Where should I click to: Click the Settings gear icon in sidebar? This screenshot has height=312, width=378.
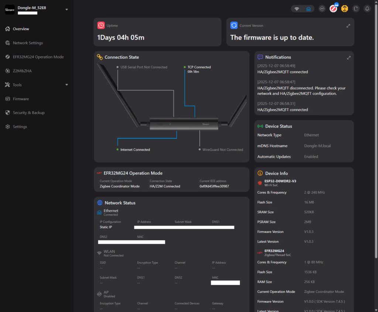[x=8, y=127]
